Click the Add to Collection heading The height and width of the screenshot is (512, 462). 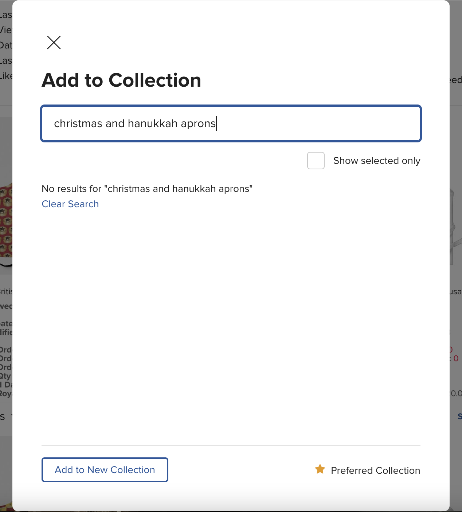121,80
